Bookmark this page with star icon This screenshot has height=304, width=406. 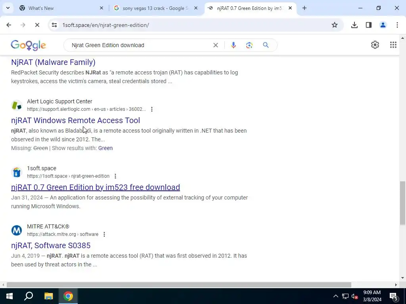pyautogui.click(x=335, y=25)
